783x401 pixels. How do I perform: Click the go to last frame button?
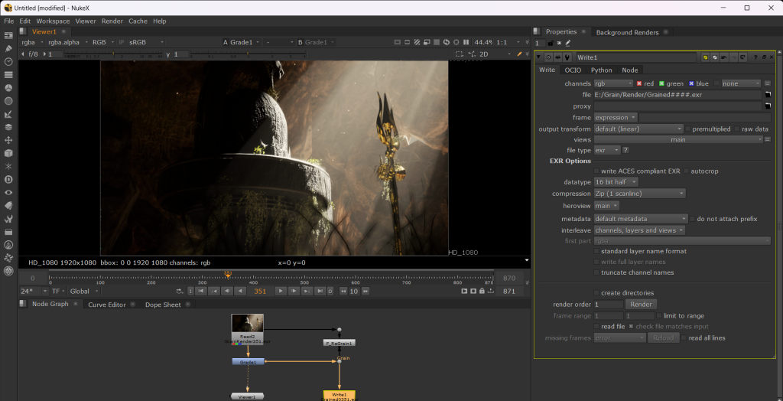(x=320, y=291)
